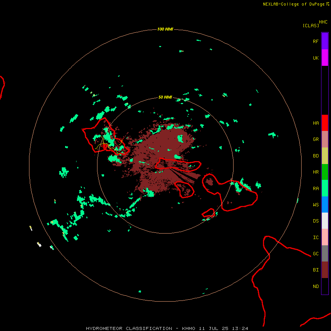331x331 pixels.
Task: Click the RF purple legend swatch
Action: tap(325, 41)
